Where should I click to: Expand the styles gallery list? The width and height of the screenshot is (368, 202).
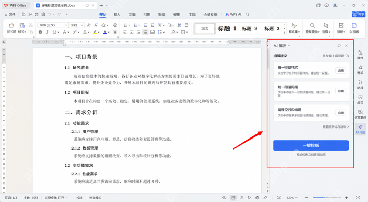coord(285,33)
